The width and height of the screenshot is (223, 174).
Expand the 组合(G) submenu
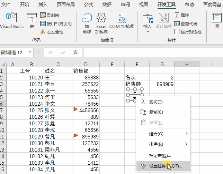pyautogui.click(x=163, y=134)
